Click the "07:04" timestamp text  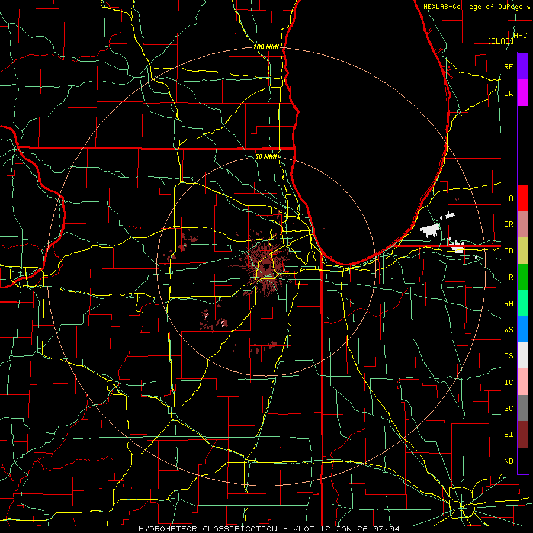pyautogui.click(x=386, y=529)
